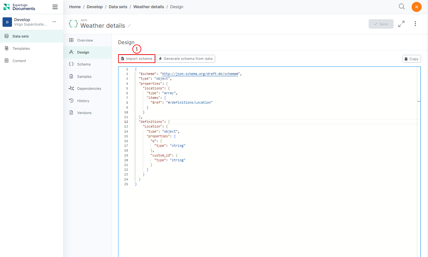Go to Weather details breadcrumb
The height and width of the screenshot is (257, 428).
148,7
